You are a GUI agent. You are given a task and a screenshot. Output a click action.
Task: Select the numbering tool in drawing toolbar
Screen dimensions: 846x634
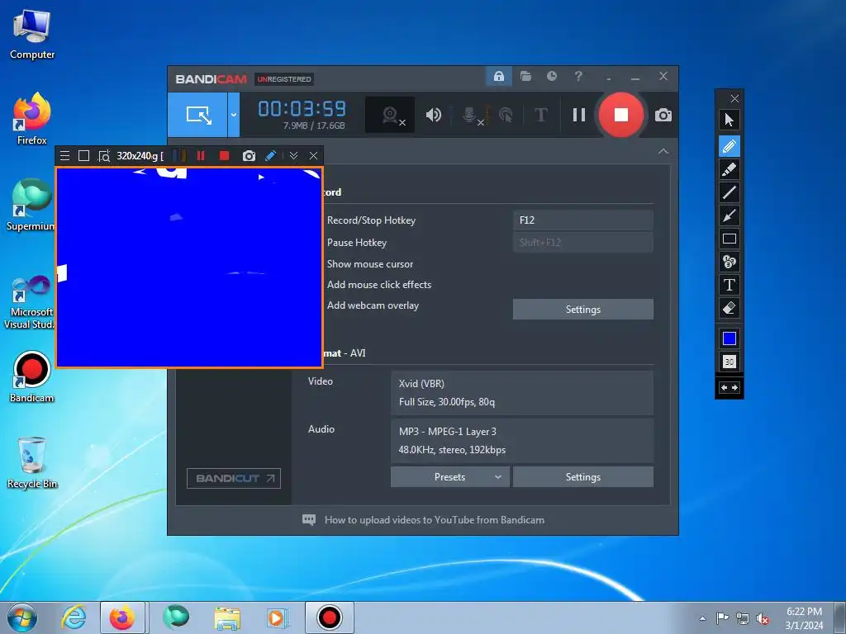point(729,262)
